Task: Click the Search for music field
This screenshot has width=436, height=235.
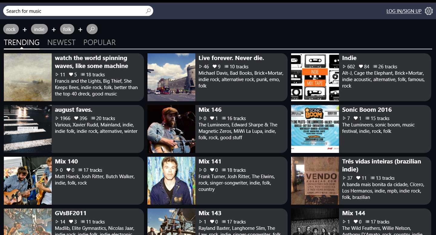Action: tap(78, 11)
